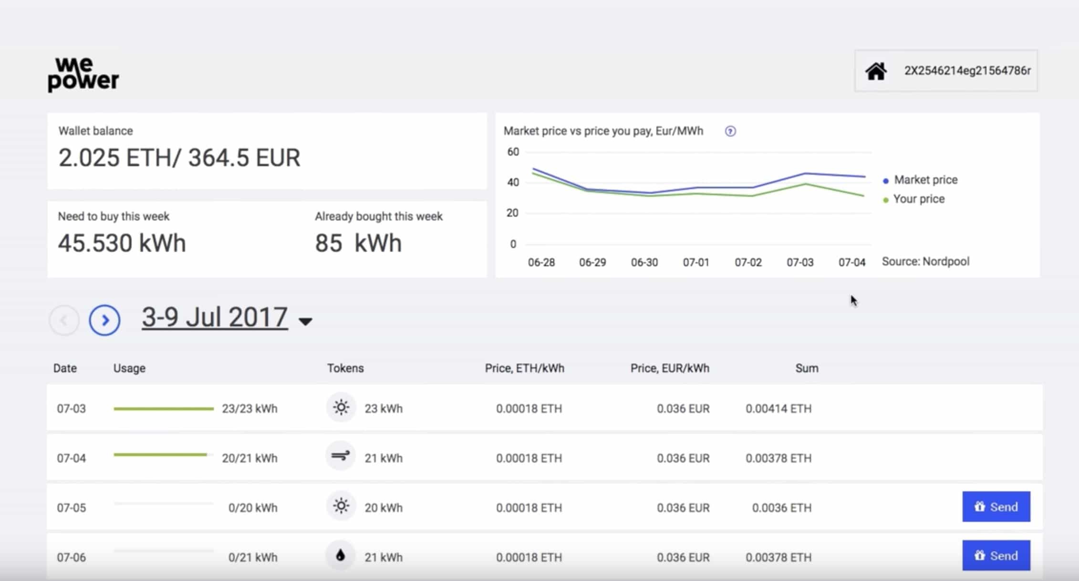Click the 07-03 usage progress bar
The width and height of the screenshot is (1079, 581).
click(x=164, y=409)
